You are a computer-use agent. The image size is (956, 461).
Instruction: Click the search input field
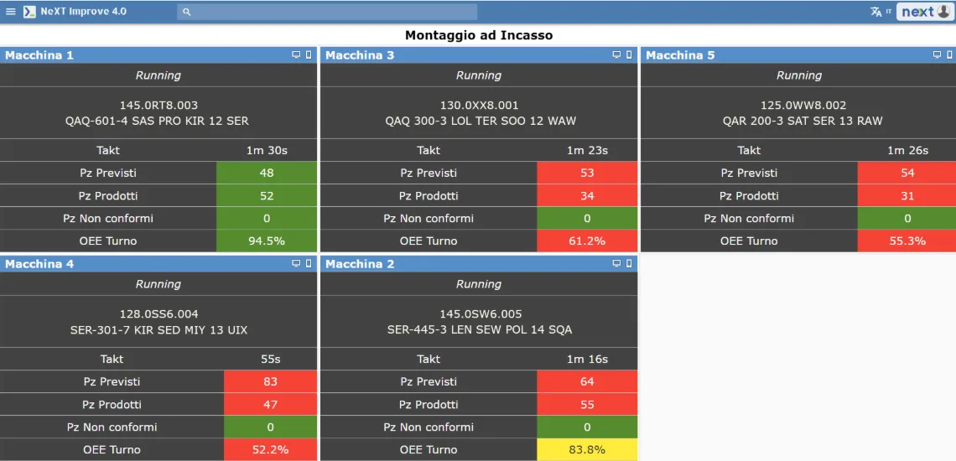tap(327, 12)
